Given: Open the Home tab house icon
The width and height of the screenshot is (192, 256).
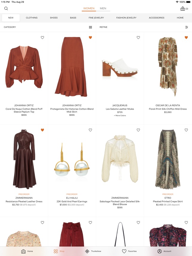Looking at the screenshot, I should pyautogui.click(x=24, y=251).
